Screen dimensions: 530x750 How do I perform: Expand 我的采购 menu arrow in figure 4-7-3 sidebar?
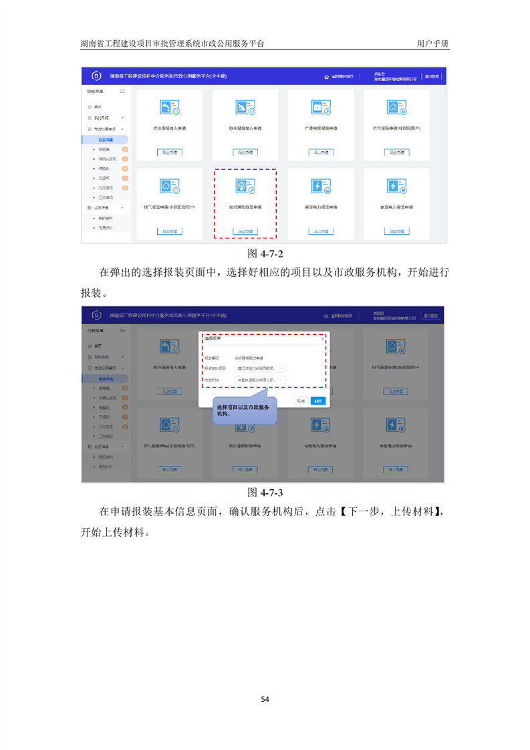[122, 357]
